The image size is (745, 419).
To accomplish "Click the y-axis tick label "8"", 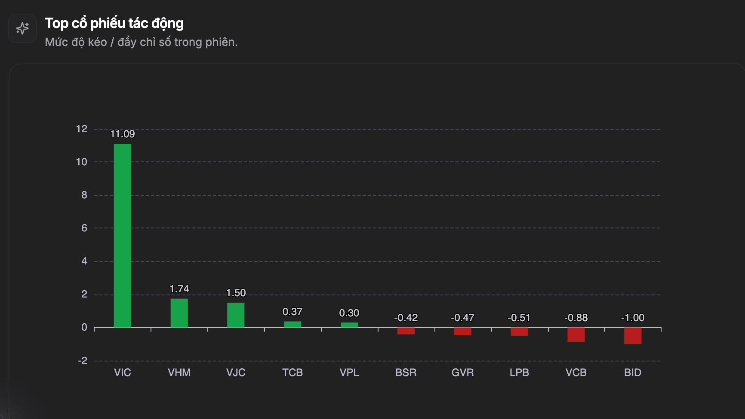I will pyautogui.click(x=84, y=195).
